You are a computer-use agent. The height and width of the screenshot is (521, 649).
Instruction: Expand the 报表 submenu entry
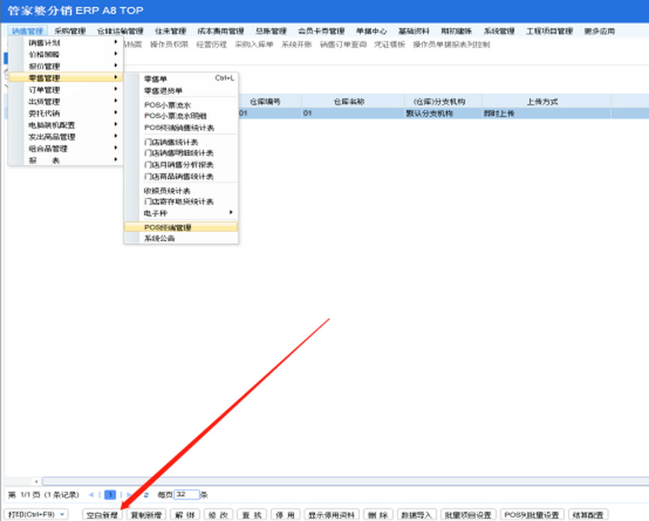pos(65,160)
